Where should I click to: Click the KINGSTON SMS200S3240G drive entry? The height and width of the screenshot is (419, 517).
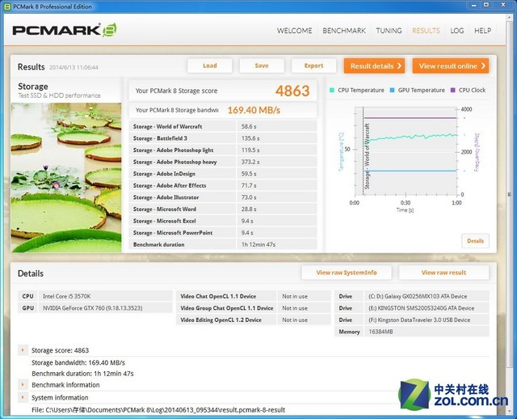[422, 308]
